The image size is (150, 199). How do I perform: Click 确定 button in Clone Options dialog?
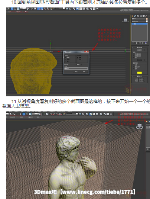pos(76,71)
